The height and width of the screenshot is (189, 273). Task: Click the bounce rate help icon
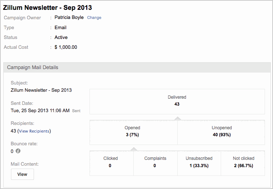pos(18,151)
